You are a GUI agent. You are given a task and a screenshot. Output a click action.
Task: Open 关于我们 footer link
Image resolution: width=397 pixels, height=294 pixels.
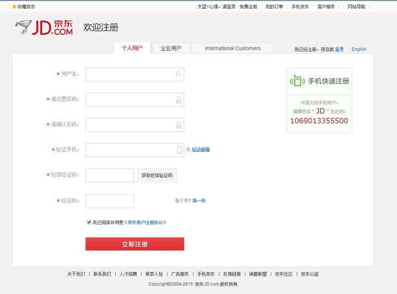coord(76,274)
